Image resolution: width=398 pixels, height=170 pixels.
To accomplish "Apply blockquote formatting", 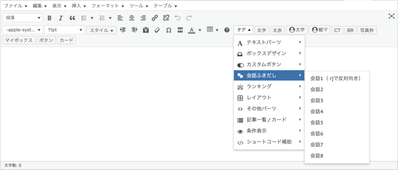I will tap(72, 18).
